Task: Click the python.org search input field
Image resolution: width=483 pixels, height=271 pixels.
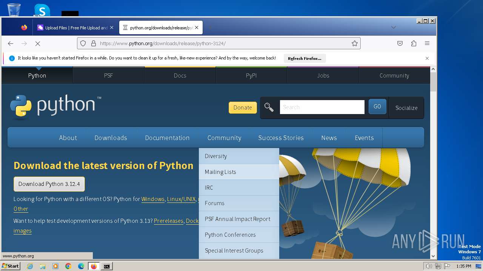Action: pos(322,107)
